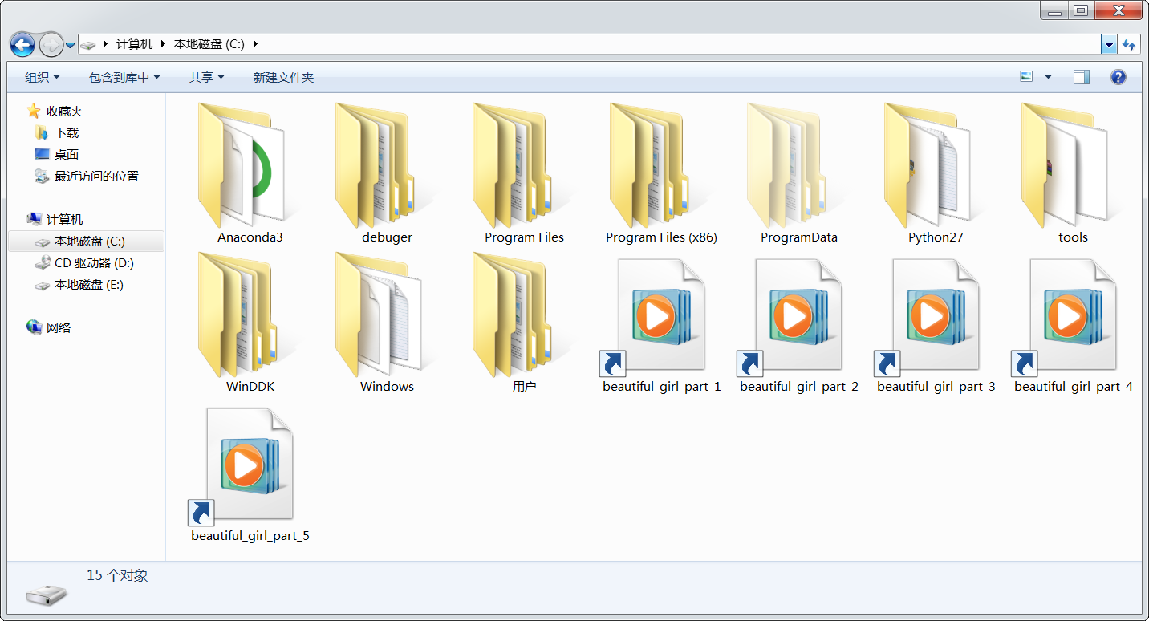1149x621 pixels.
Task: Click 计算机 in the address bar
Action: click(x=134, y=44)
